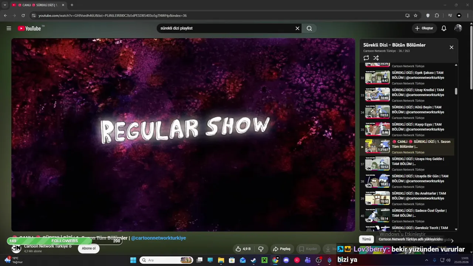Click the Cartoon Network Türkiye playlist owner text
473x266 pixels.
click(380, 51)
